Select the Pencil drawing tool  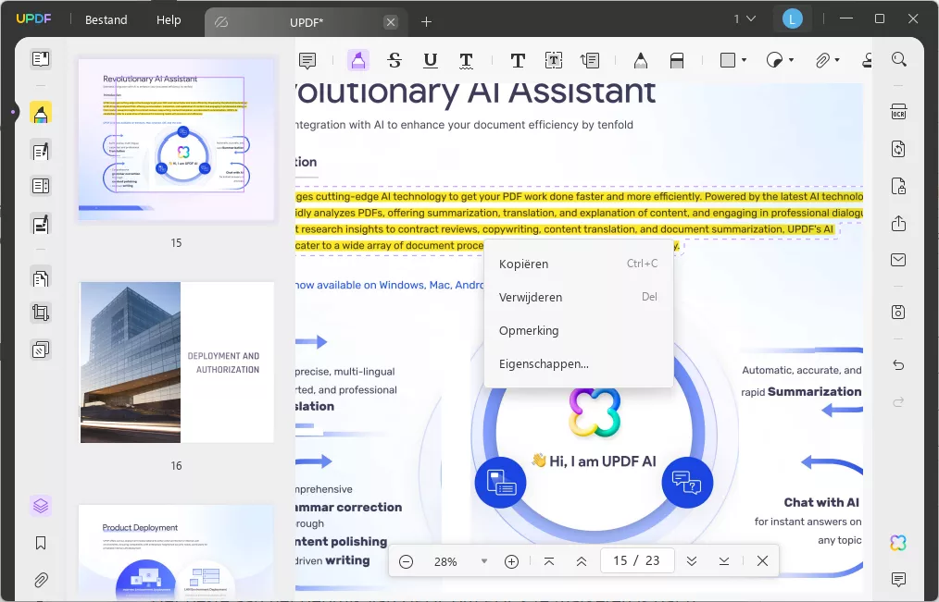pyautogui.click(x=641, y=60)
